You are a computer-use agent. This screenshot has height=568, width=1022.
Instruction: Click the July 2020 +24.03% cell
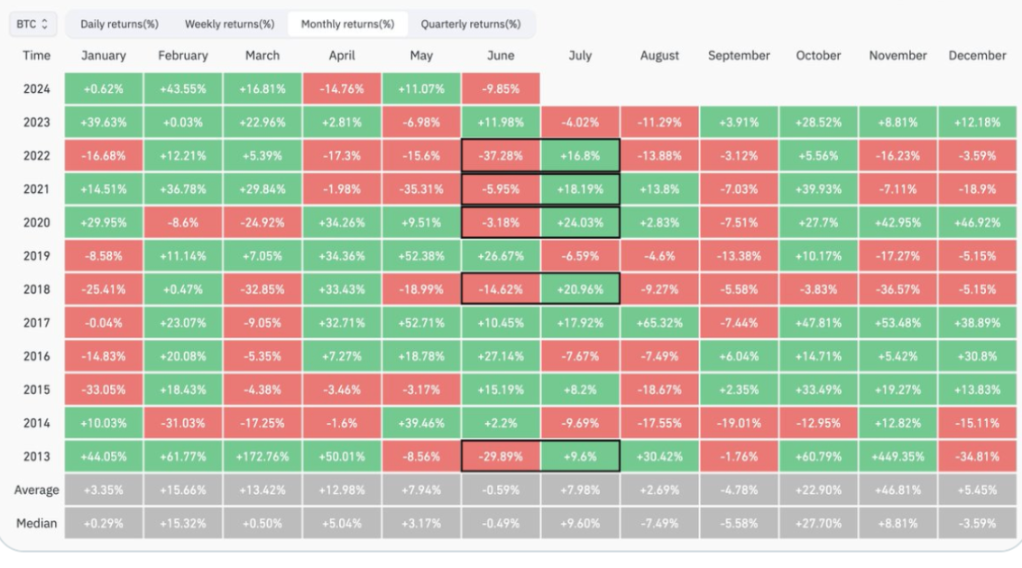pos(580,223)
